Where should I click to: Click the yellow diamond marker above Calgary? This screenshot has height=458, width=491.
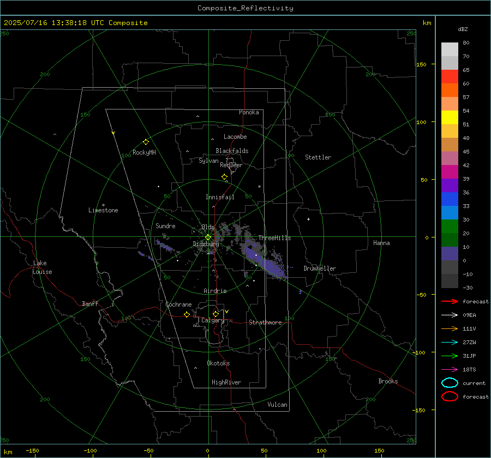point(215,314)
